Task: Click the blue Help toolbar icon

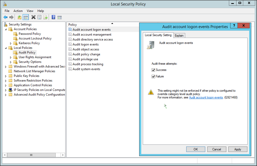Action: click(x=53, y=17)
